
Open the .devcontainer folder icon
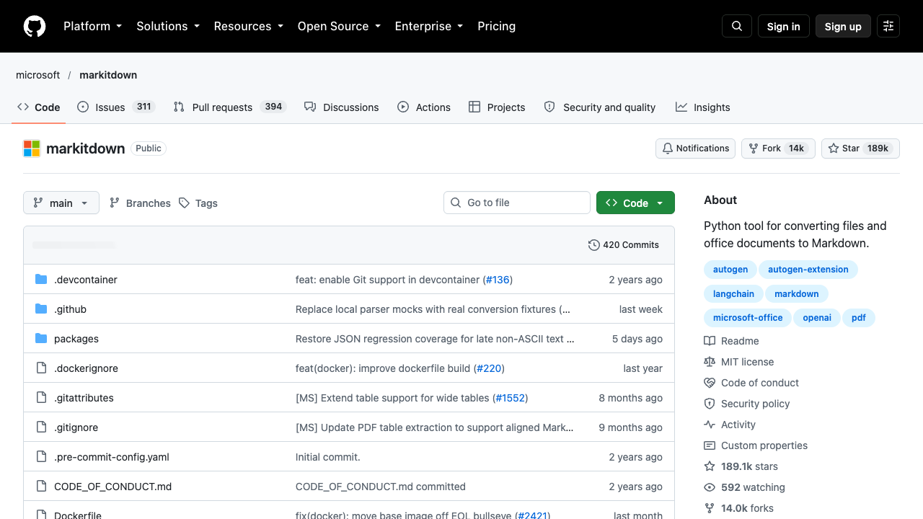tap(41, 280)
